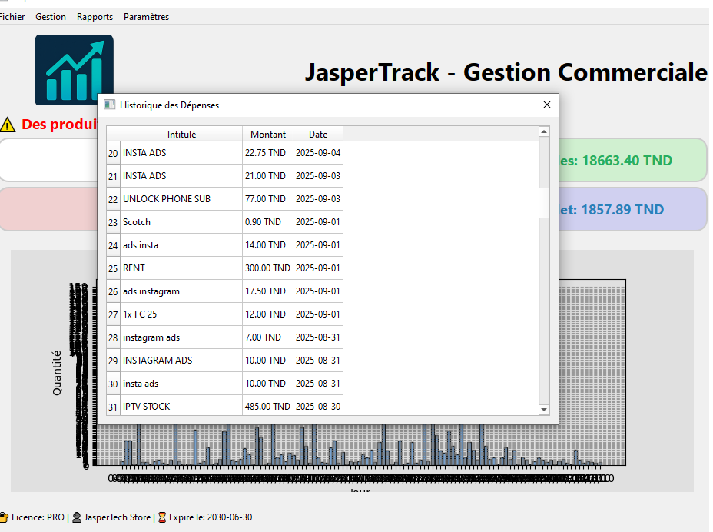713x532 pixels.
Task: Sort by the Intitulé column header
Action: tap(181, 135)
